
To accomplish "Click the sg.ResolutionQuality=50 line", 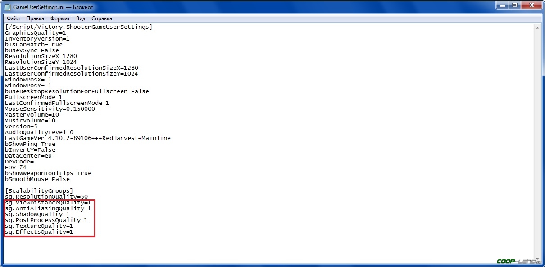I will coord(46,197).
